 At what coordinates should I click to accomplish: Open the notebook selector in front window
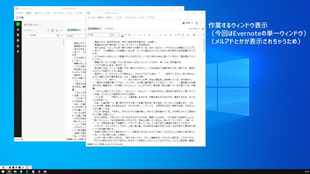pos(94,29)
